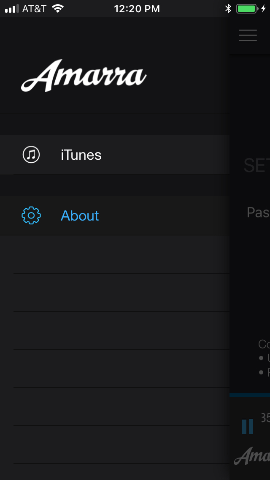Click the blue About gear icon

pos(31,215)
